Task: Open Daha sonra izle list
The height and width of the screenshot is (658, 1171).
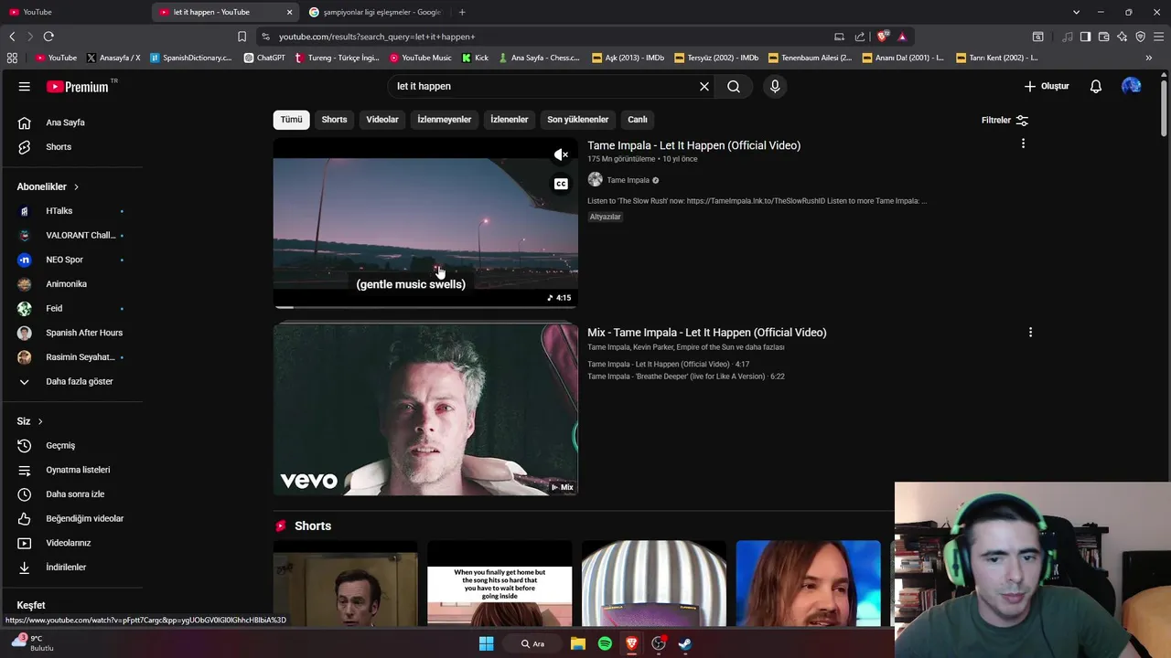Action: 73,494
